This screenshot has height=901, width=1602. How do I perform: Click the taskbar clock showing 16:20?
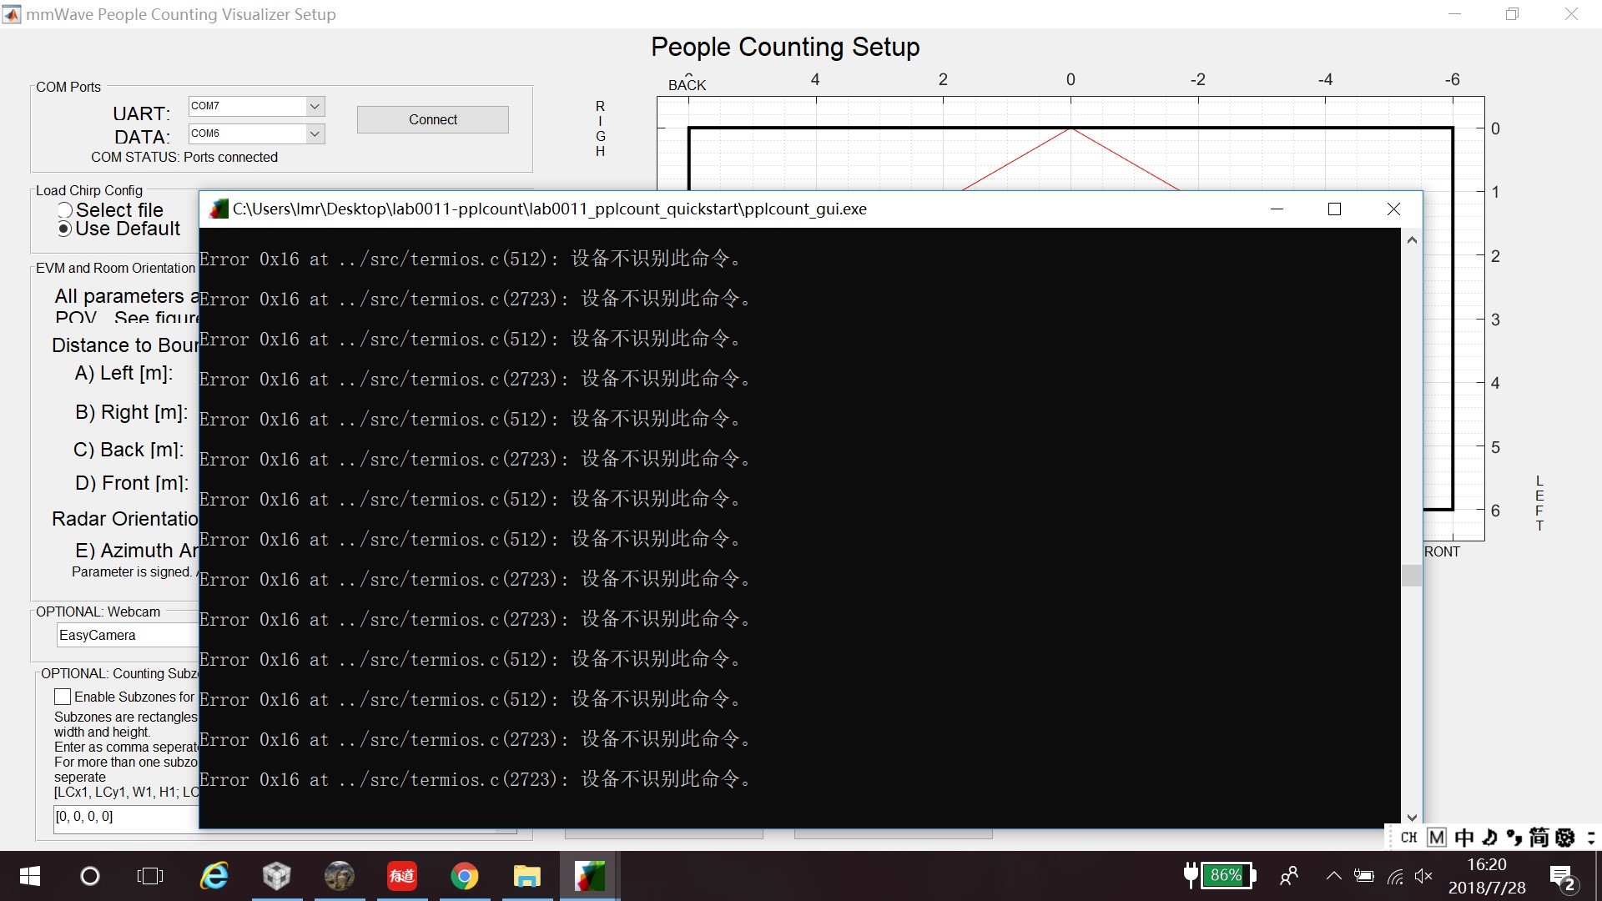tap(1487, 876)
